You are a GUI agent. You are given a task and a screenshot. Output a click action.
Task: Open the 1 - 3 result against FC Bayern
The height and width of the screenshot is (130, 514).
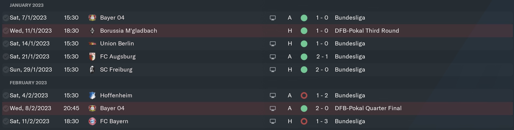click(322, 121)
